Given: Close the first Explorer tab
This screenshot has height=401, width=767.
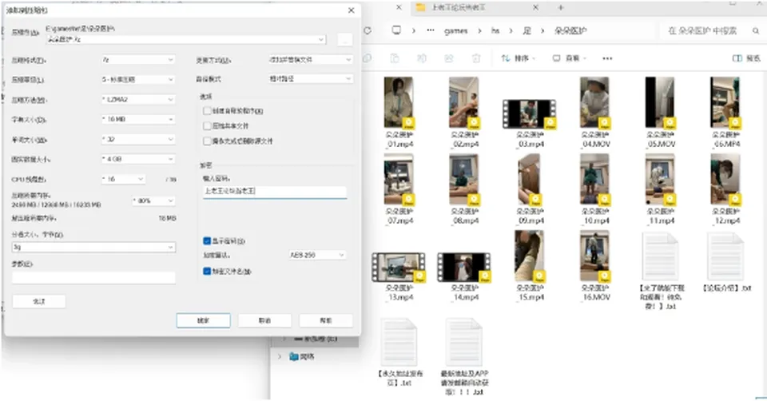Looking at the screenshot, I should [x=399, y=7].
